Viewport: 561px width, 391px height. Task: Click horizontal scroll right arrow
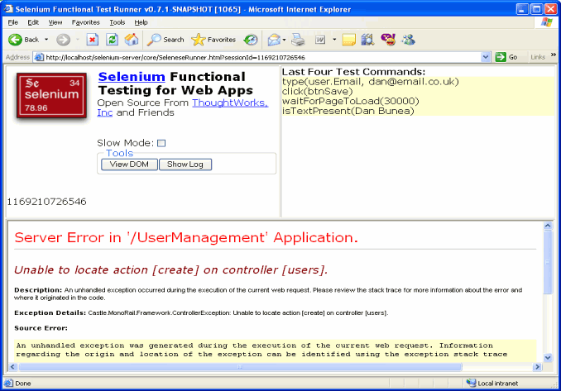pos(537,367)
